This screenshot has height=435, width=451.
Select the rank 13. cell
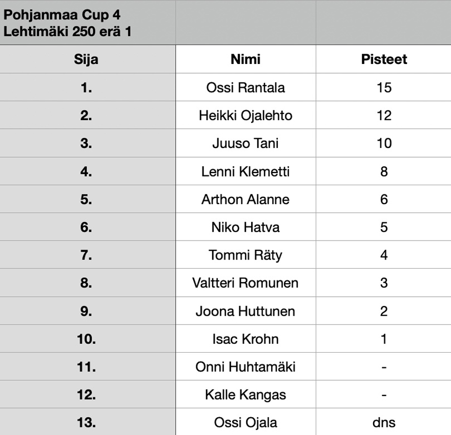[88, 422]
